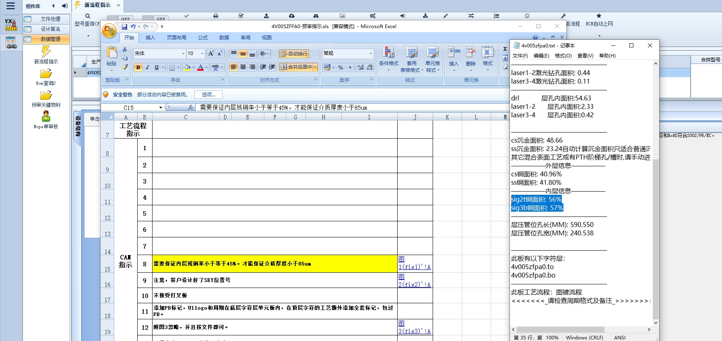Click the Save icon in Excel quick access
This screenshot has height=341, width=722.
124,27
